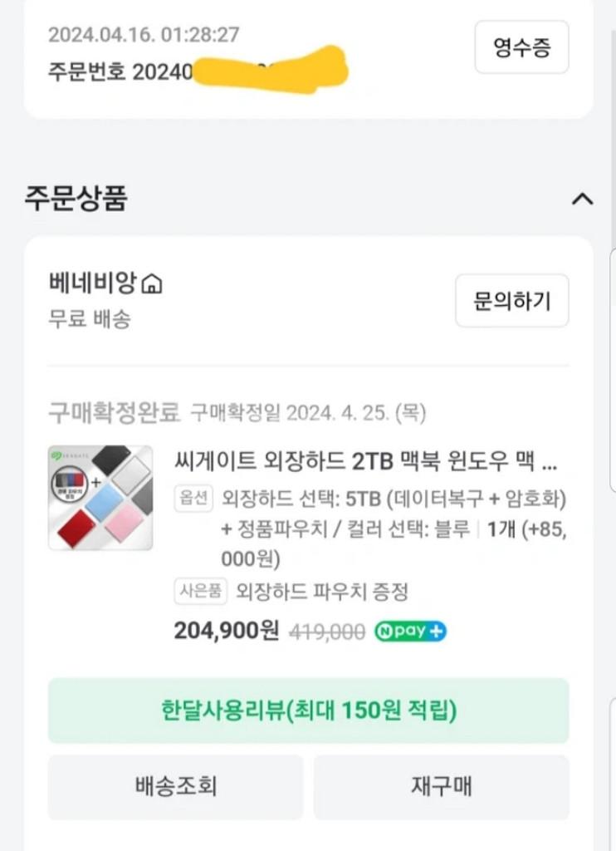Click 재구매 to repurchase item
Viewport: 616px width, 851px height.
coord(441,786)
